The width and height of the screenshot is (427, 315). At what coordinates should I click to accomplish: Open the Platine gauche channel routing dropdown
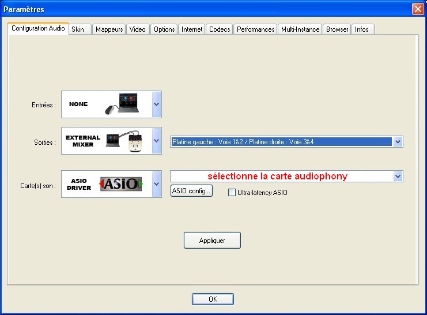tap(398, 141)
